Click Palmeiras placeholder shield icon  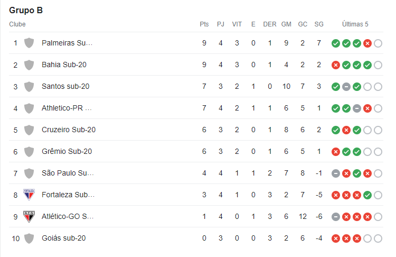click(29, 43)
